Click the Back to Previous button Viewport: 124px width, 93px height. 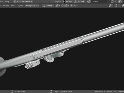coord(23,2)
